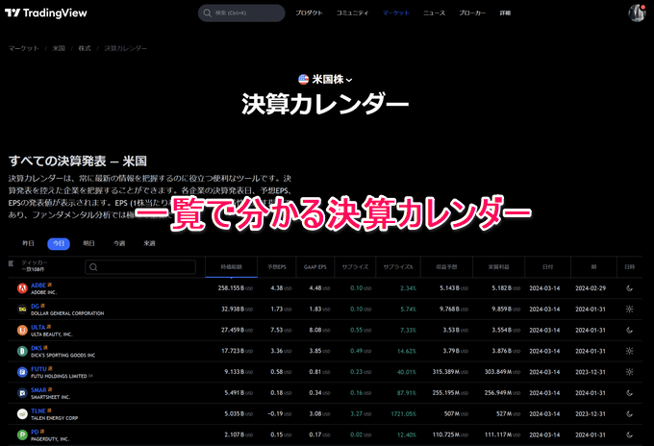Switch to the 今週 date filter

click(118, 244)
